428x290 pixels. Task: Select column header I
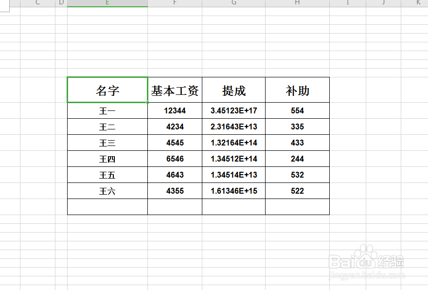pos(347,3)
